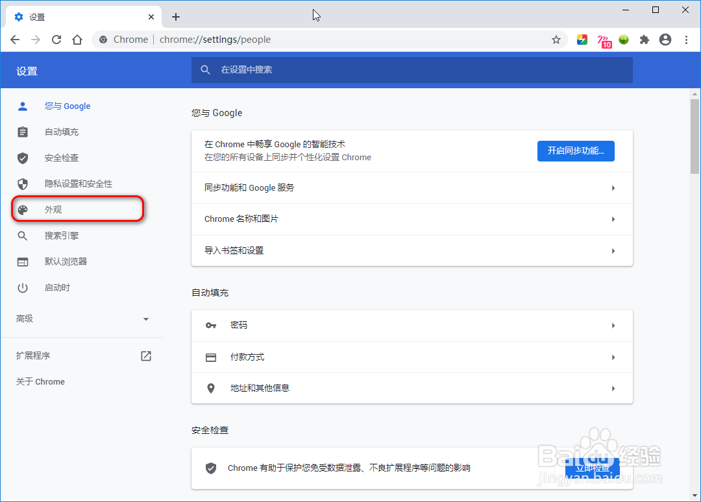
Task: Click the browser window icon beside 默认浏览器
Action: tap(23, 262)
